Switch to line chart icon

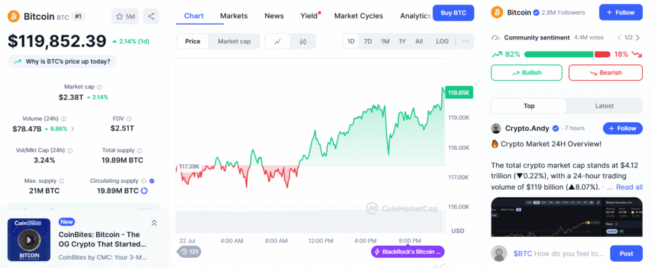pyautogui.click(x=277, y=41)
